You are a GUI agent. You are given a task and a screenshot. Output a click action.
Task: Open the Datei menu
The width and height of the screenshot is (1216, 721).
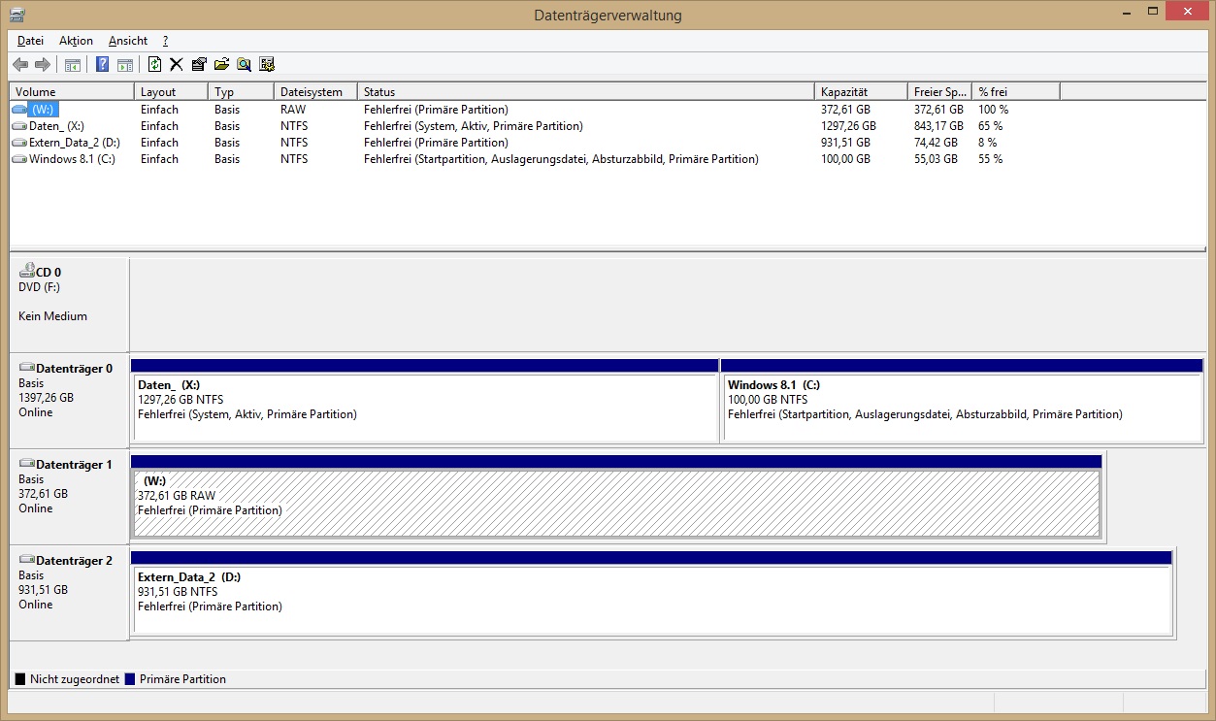click(30, 41)
